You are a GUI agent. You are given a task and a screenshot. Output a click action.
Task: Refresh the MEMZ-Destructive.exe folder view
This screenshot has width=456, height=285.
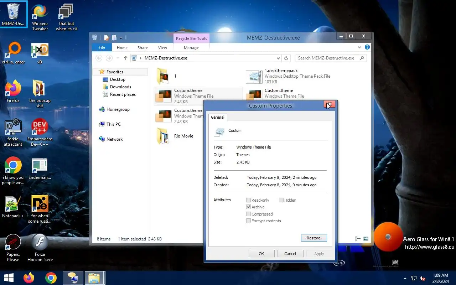click(x=286, y=58)
